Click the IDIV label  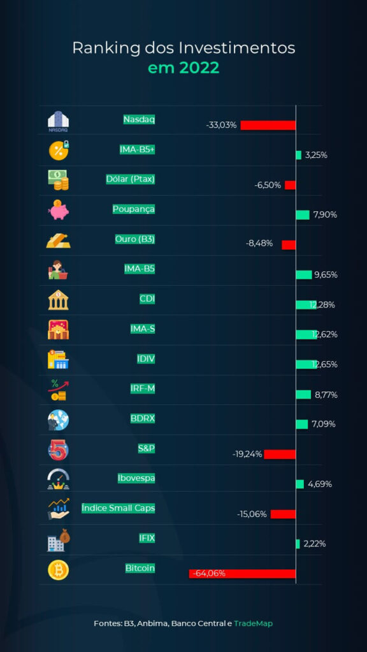click(146, 359)
